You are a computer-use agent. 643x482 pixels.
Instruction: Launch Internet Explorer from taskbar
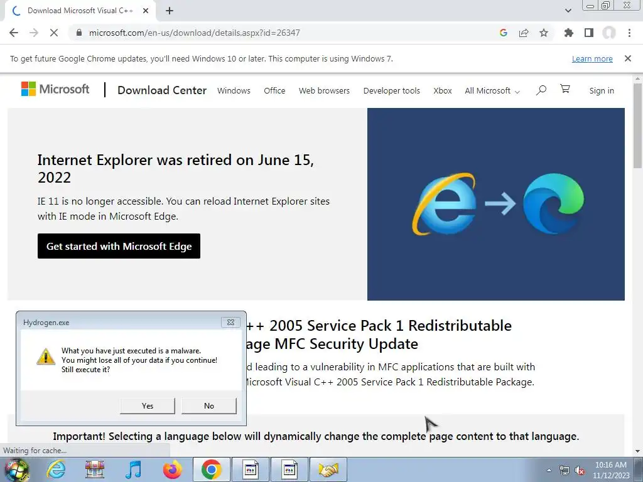tap(56, 469)
